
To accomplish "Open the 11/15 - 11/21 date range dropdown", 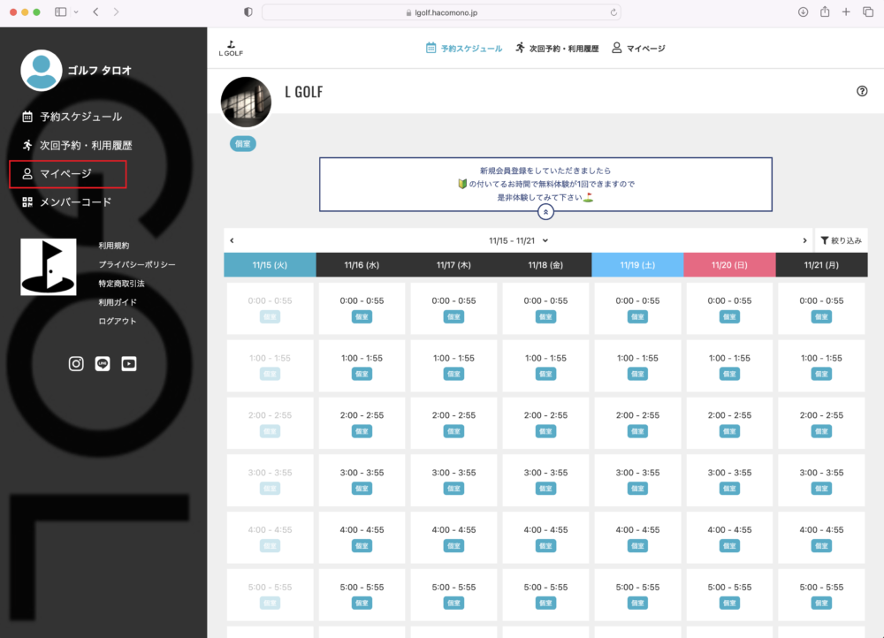I will 519,240.
